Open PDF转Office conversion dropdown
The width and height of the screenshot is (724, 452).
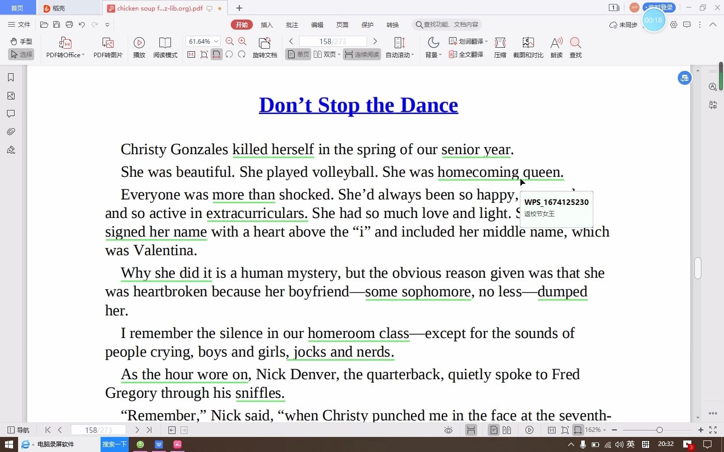coord(65,48)
